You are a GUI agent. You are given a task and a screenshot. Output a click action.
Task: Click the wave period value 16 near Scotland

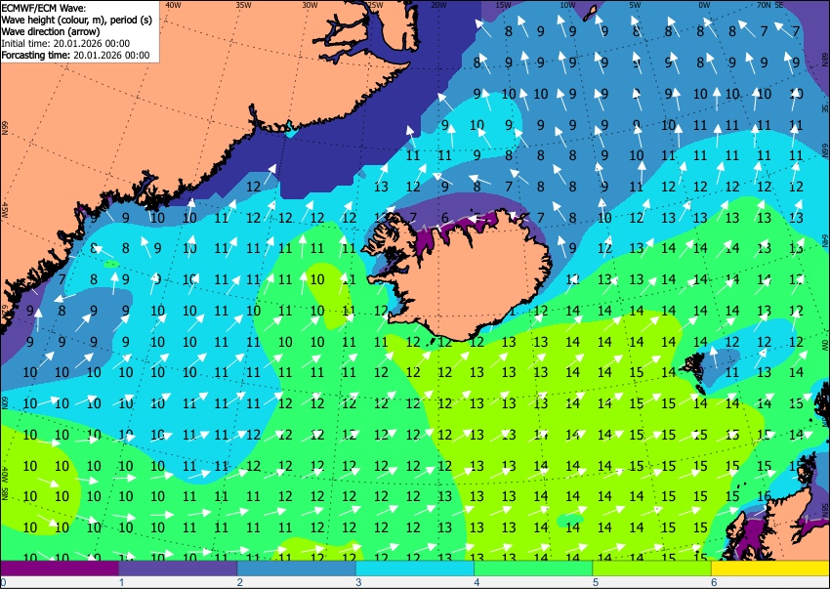764,496
